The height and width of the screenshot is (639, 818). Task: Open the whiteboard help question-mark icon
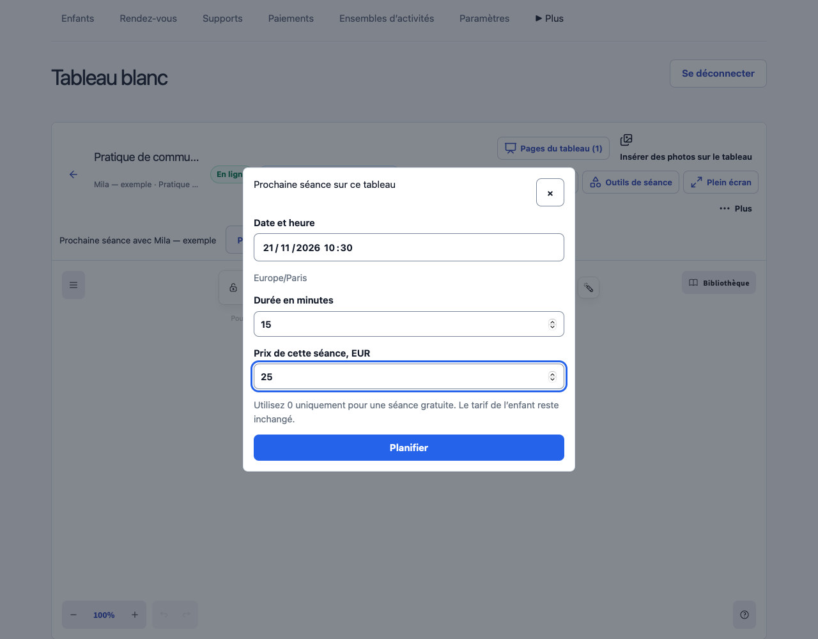(744, 615)
